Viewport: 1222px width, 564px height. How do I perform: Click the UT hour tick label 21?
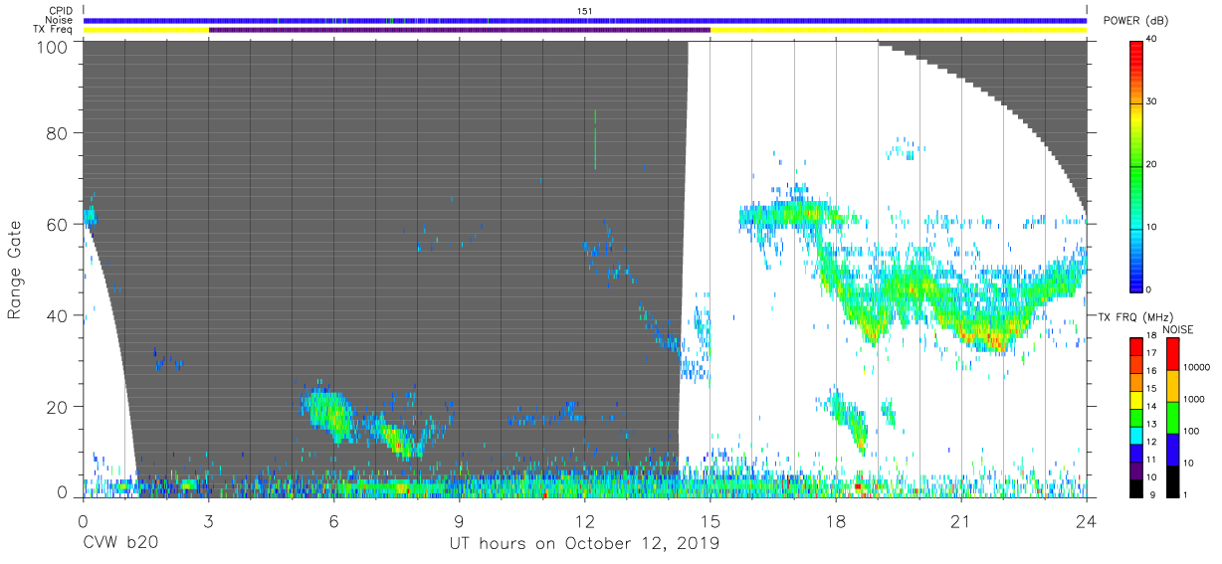click(961, 520)
